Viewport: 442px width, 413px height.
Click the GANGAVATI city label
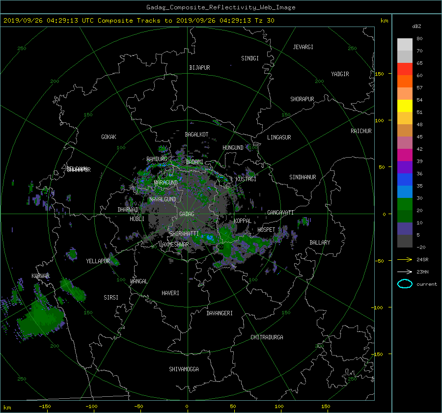tap(280, 213)
